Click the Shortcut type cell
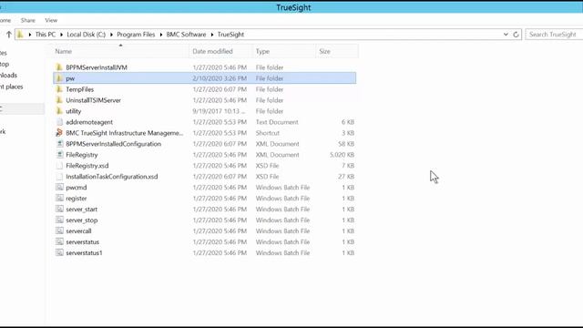583x328 pixels. (267, 133)
